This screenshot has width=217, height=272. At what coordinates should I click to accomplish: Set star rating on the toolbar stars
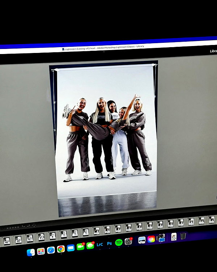tap(13, 227)
